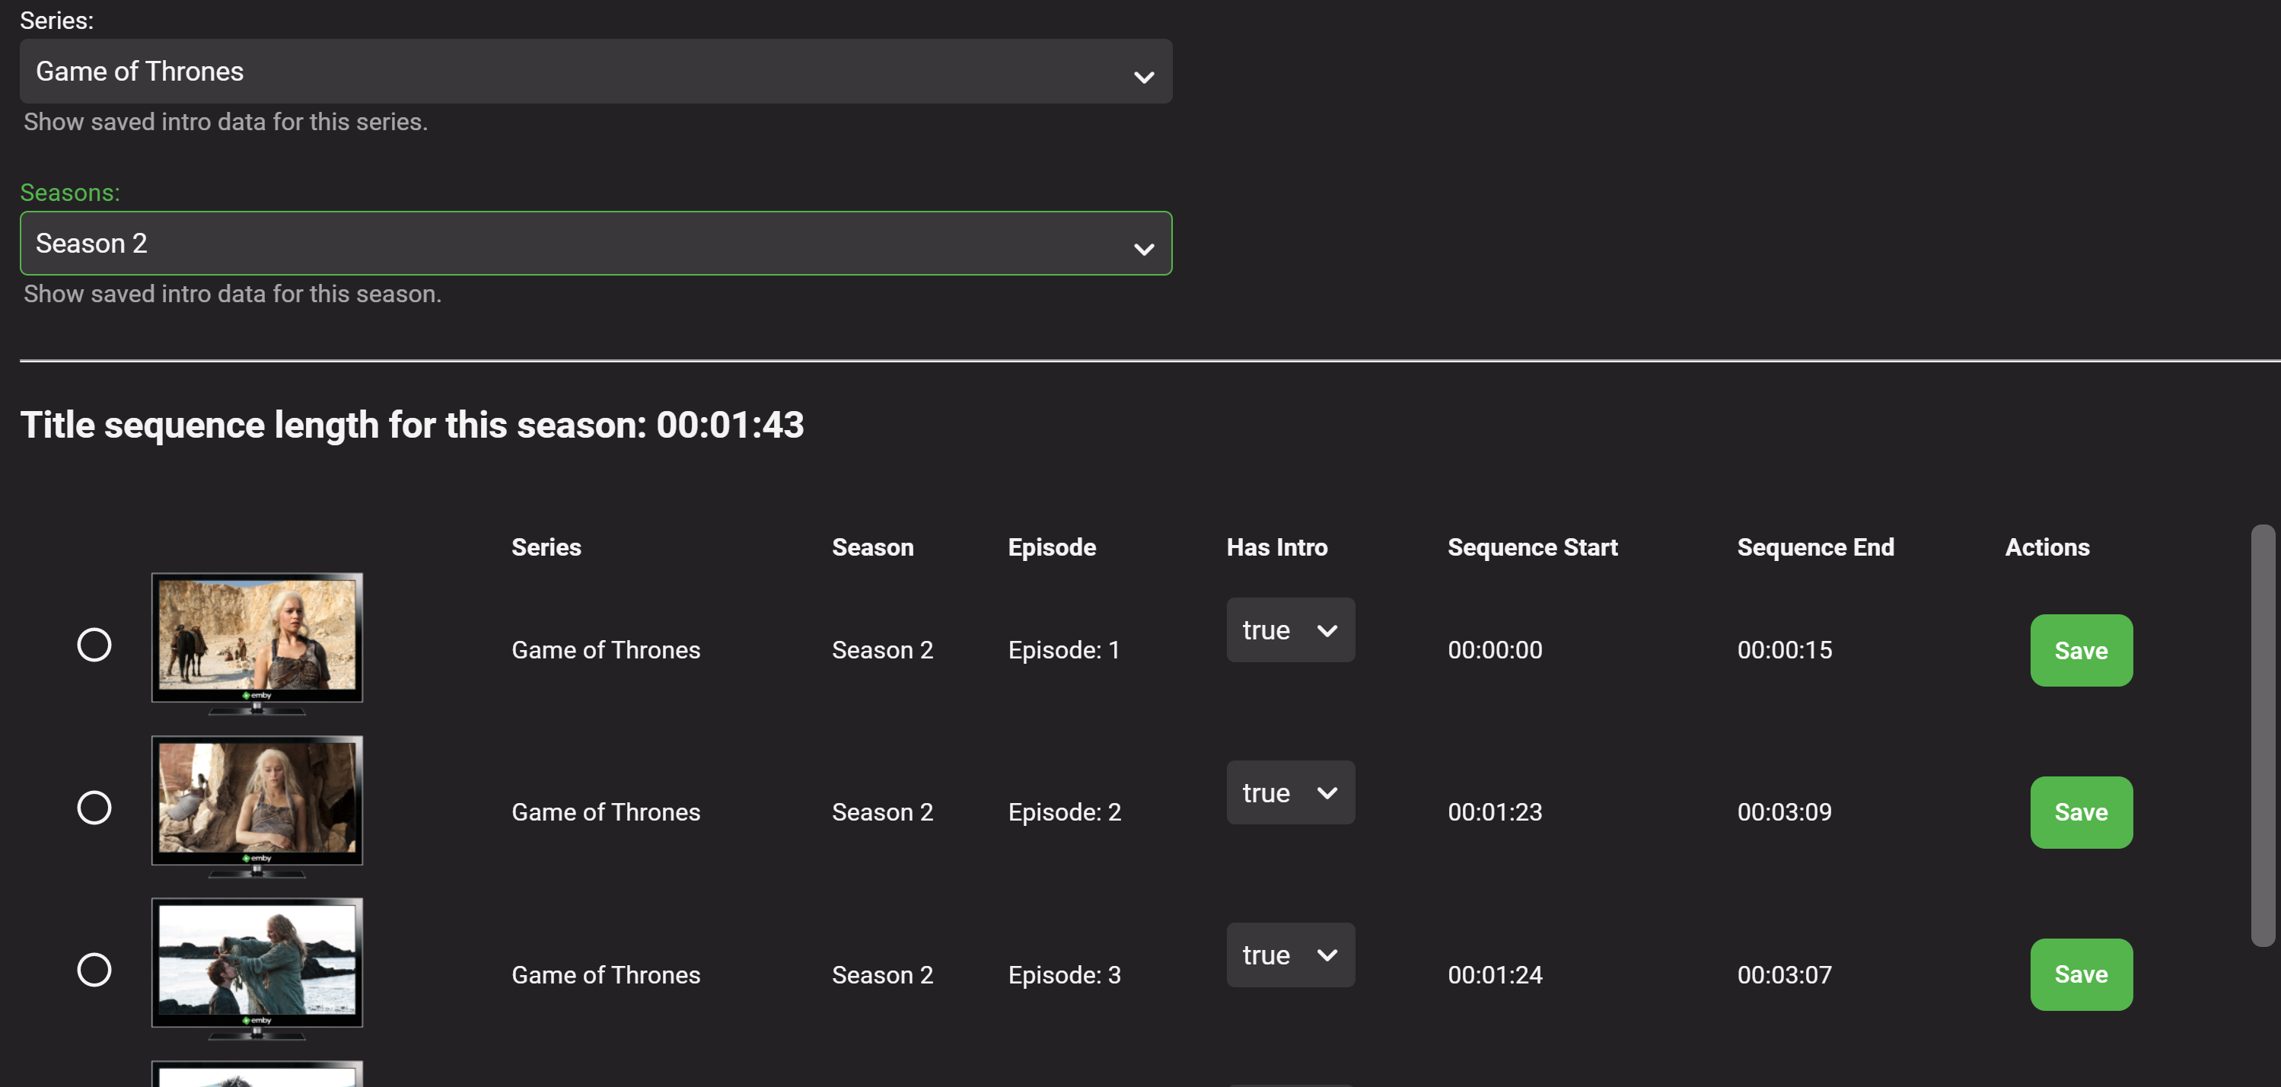
Task: Click Episode 2 Sequence End time 00:03:09
Action: coord(1783,812)
